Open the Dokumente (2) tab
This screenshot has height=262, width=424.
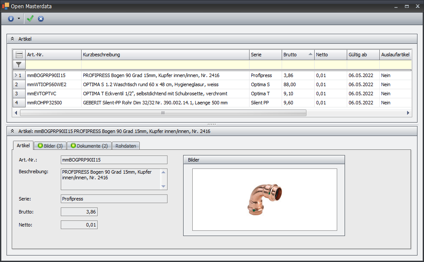click(x=89, y=146)
